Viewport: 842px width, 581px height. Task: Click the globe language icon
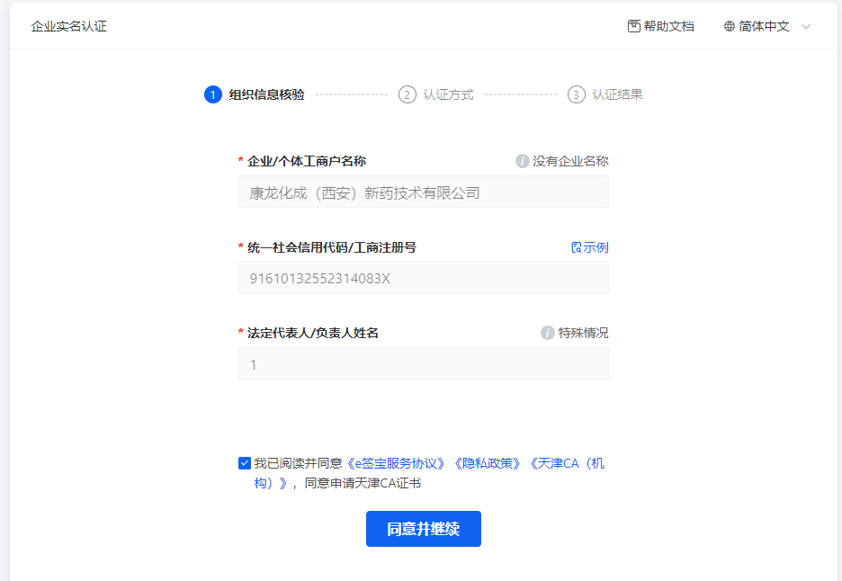730,26
